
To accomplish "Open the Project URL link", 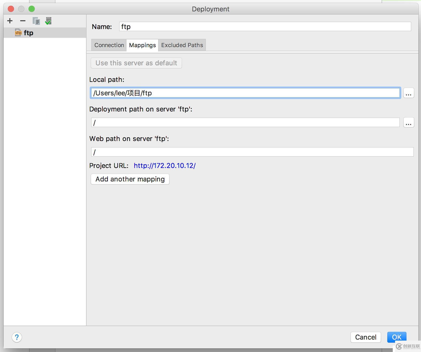I will pos(165,166).
